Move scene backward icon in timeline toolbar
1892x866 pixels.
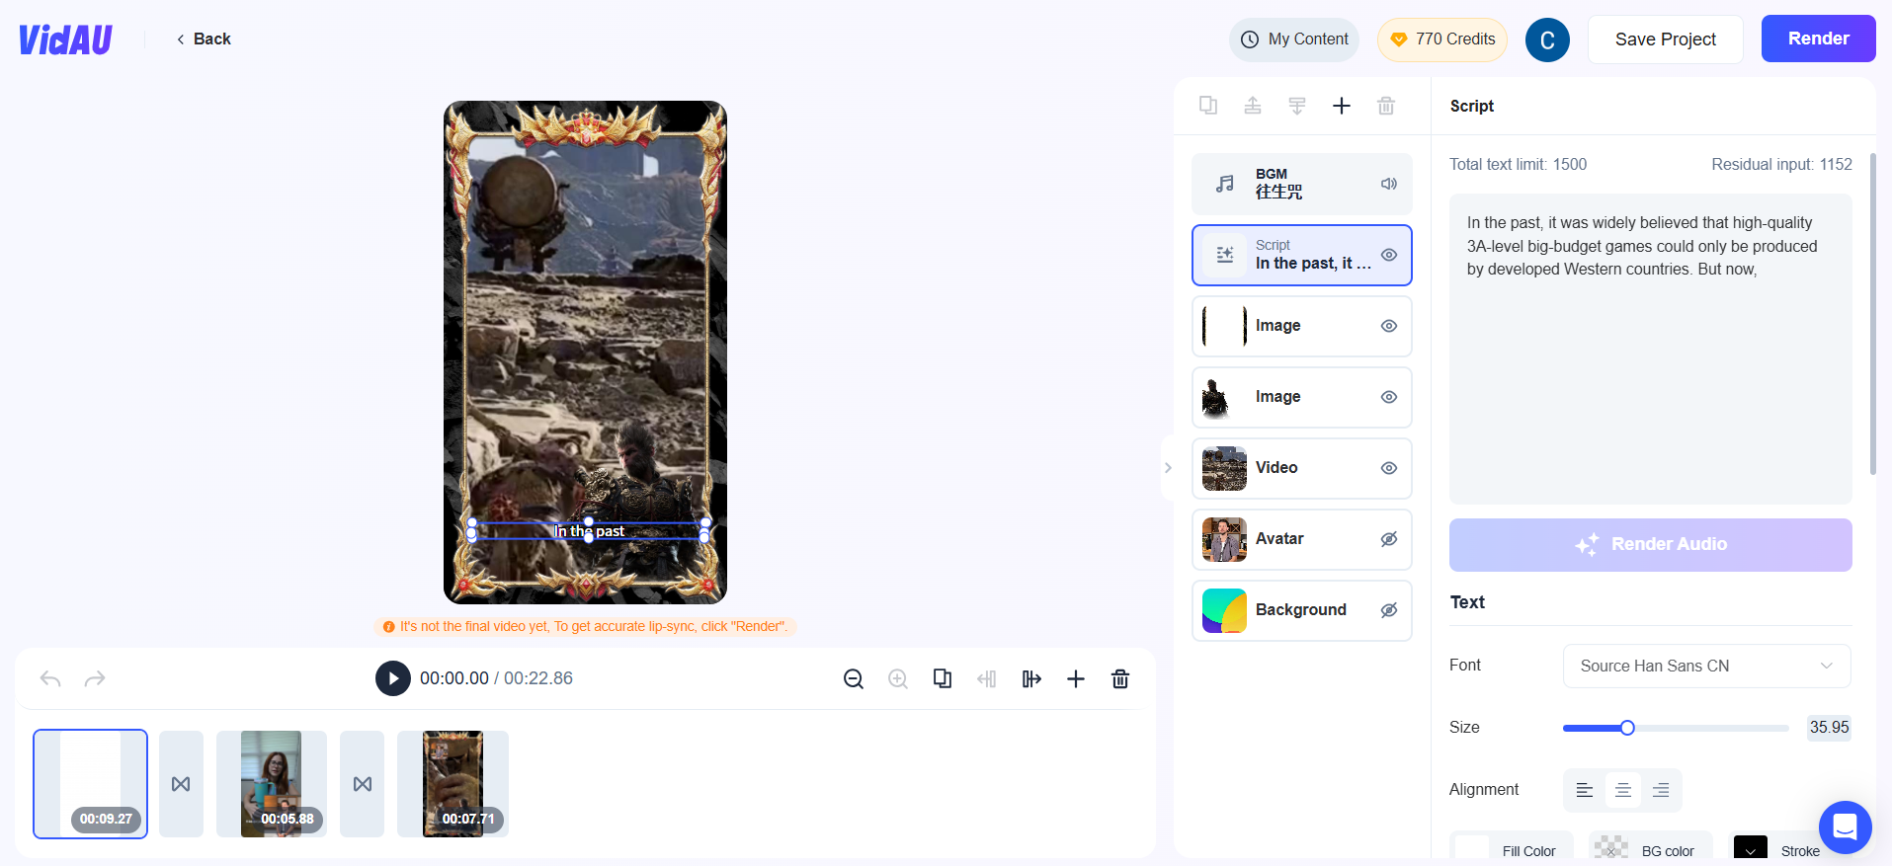pos(987,678)
